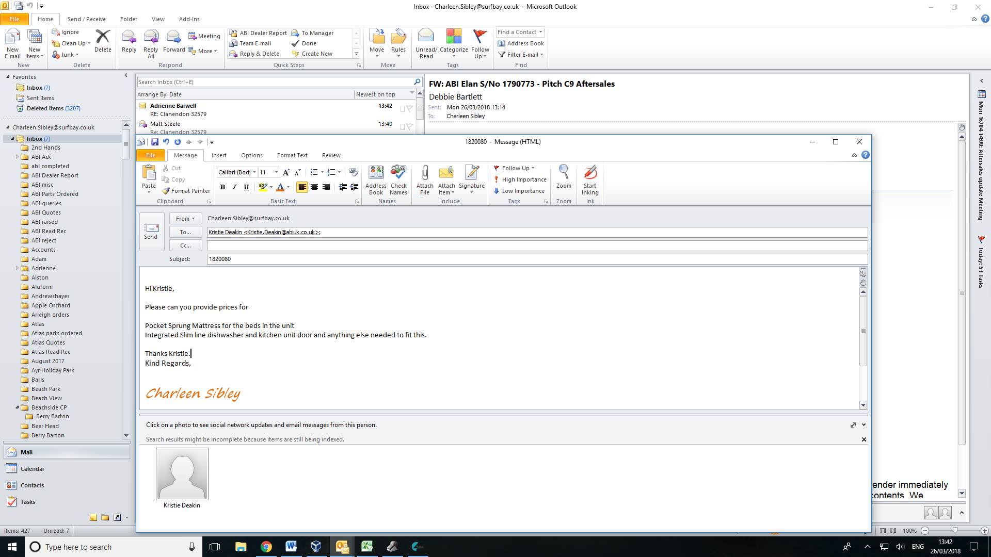991x557 pixels.
Task: Open the Address Book in message ribbon
Action: 376,179
